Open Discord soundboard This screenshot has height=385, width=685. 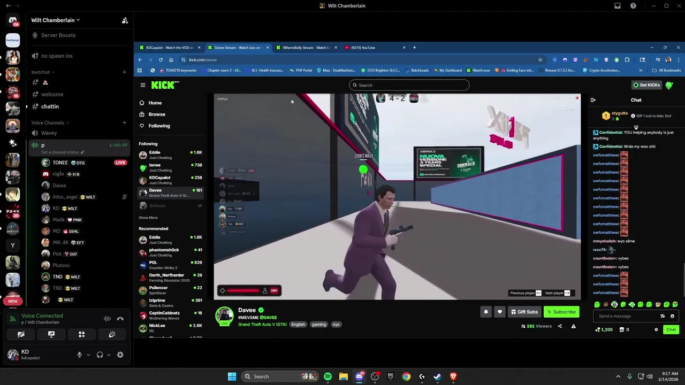(x=112, y=334)
